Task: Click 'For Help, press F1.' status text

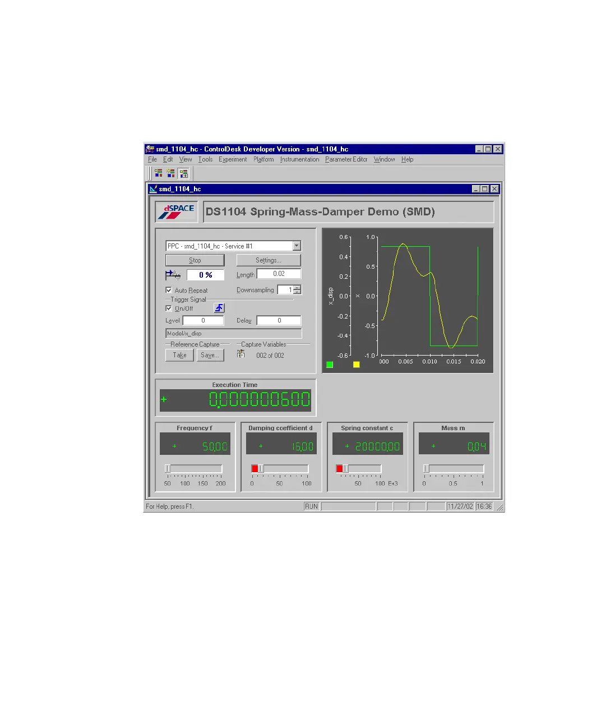Action: 169,506
